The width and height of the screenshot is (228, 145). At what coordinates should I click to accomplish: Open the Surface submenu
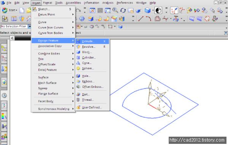pos(53,77)
